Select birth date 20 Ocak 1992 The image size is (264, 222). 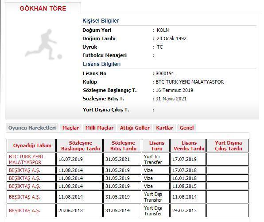[x=171, y=38]
